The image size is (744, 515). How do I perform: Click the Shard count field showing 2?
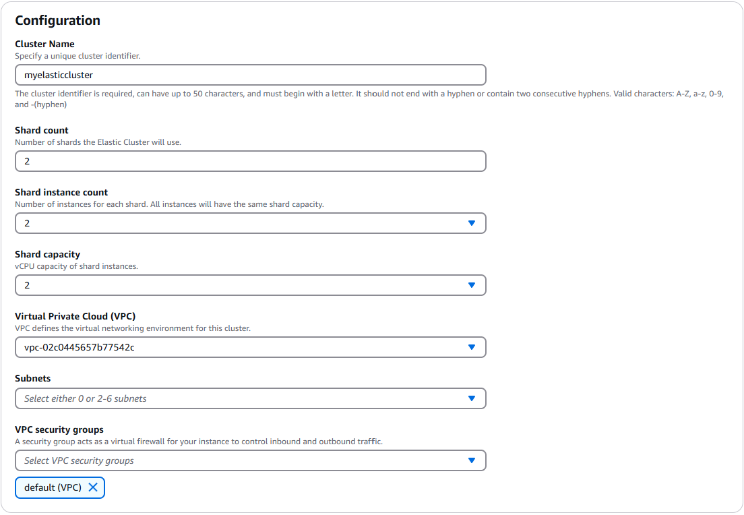pos(249,160)
